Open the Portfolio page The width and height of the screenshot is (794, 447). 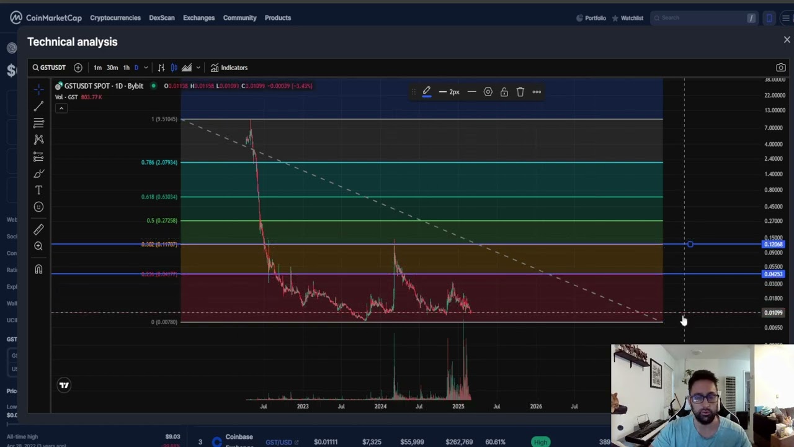coord(591,18)
